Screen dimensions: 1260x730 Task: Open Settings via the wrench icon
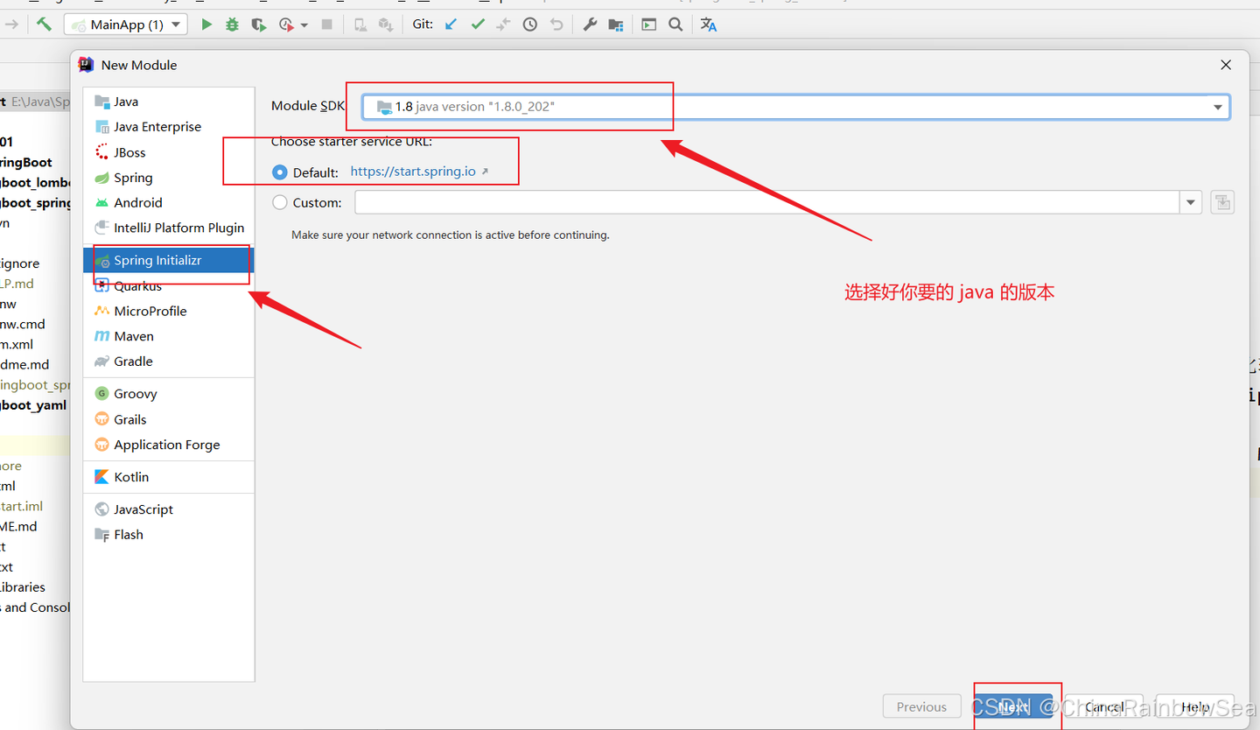(x=590, y=25)
